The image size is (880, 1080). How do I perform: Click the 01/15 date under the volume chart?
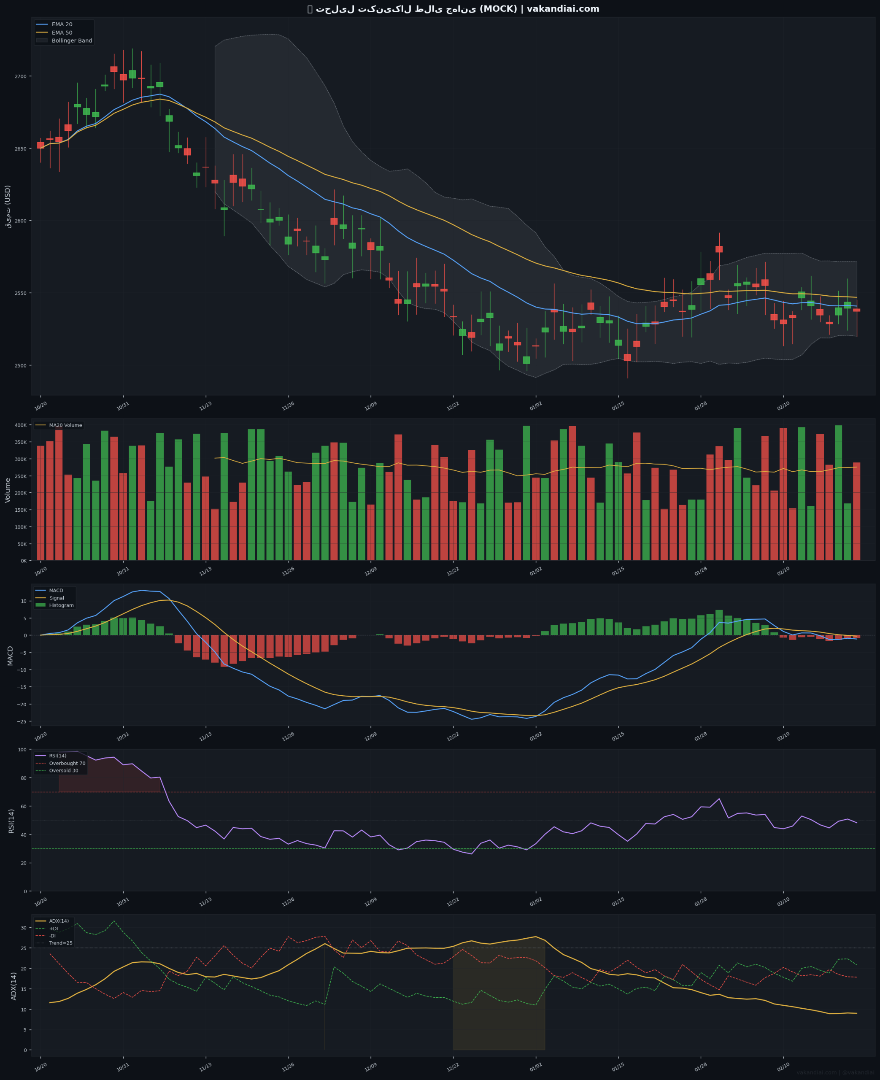click(618, 571)
